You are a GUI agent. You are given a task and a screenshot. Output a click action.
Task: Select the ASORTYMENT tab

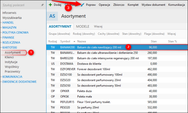pyautogui.click(x=60, y=26)
